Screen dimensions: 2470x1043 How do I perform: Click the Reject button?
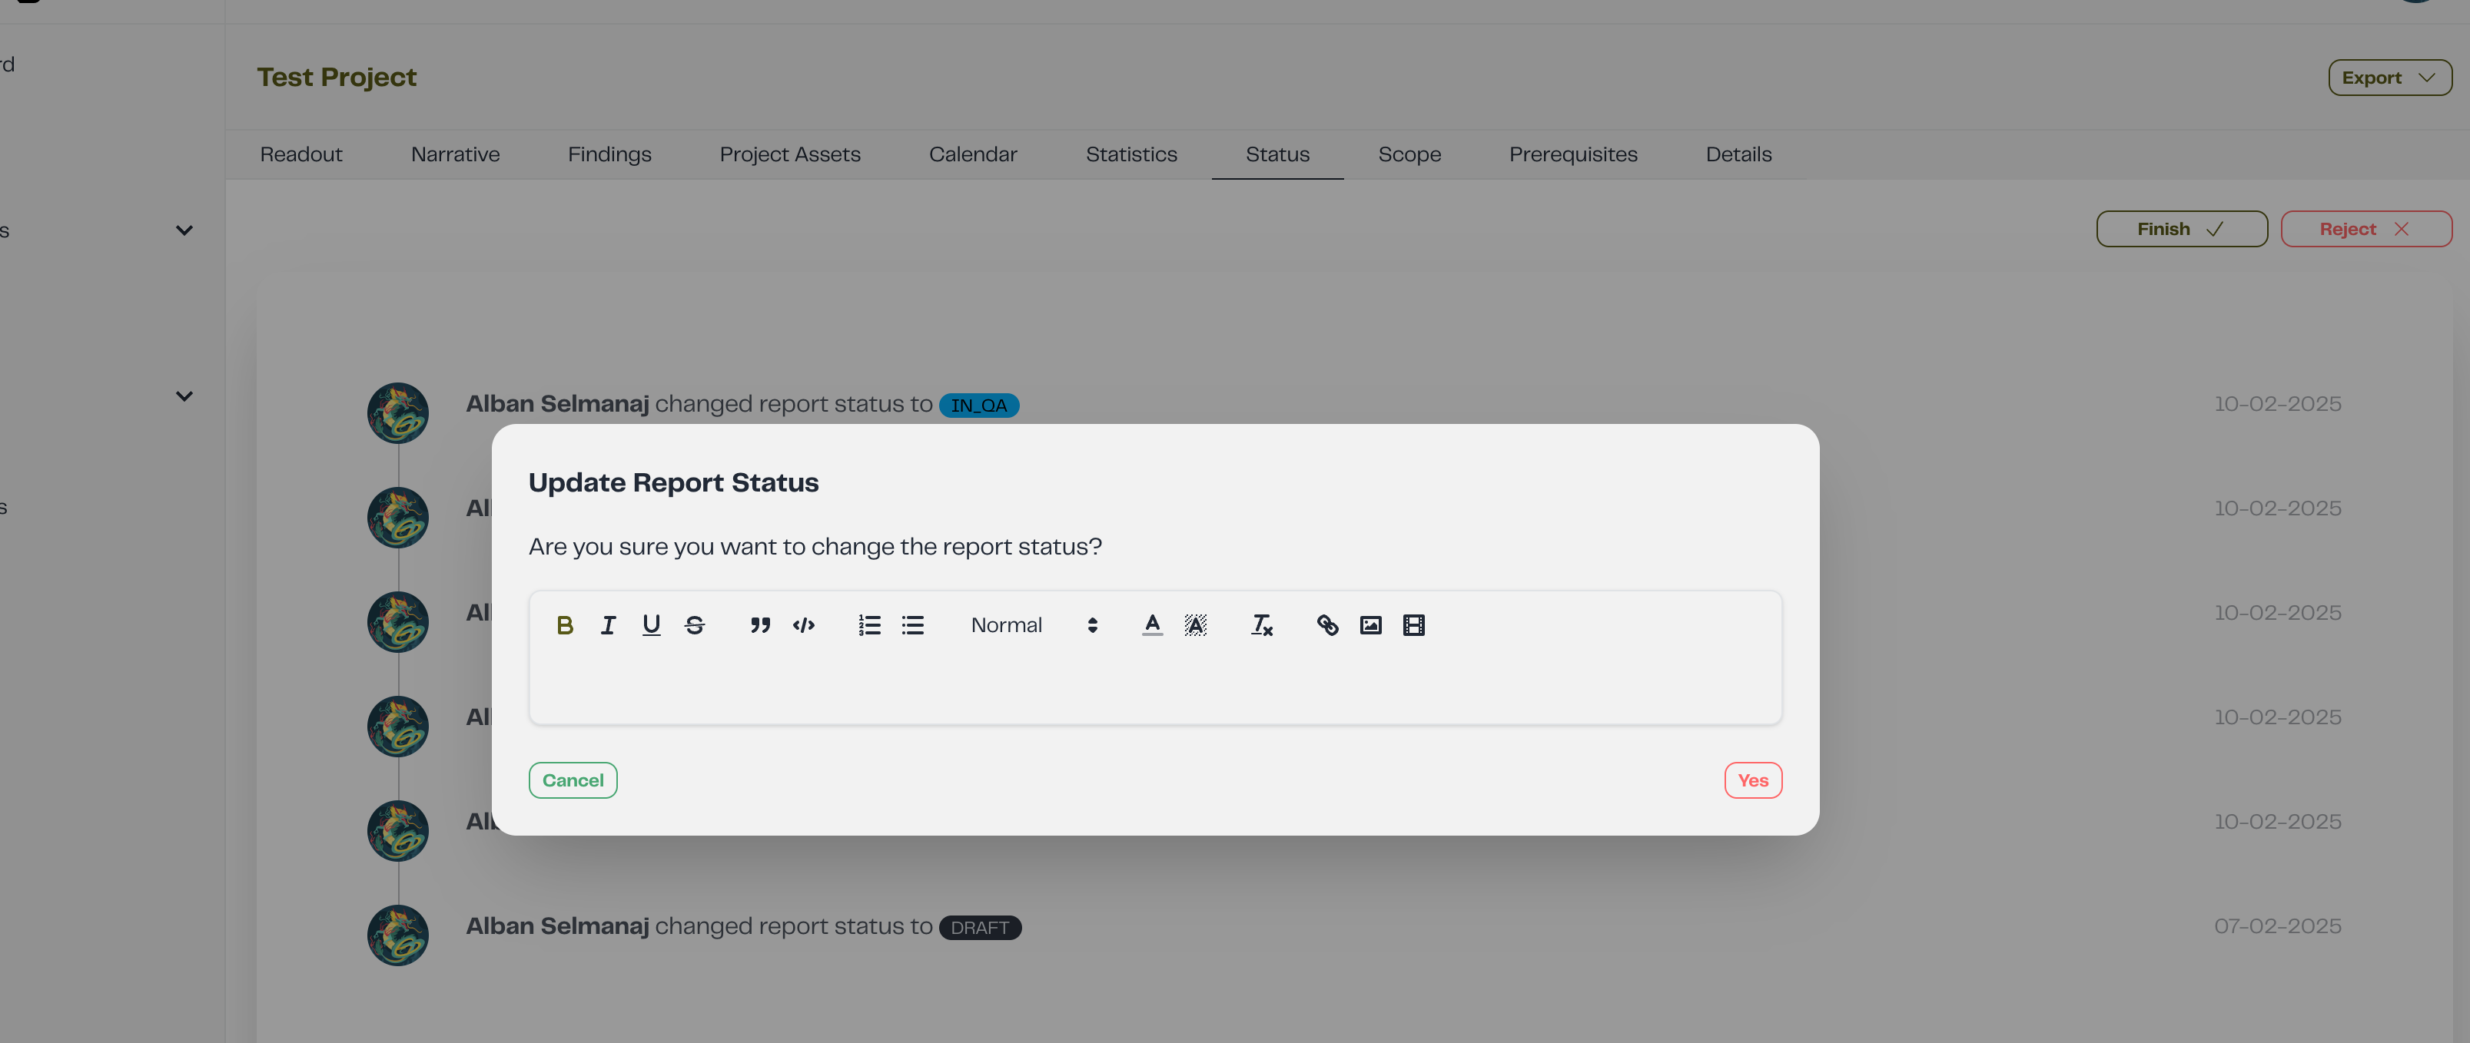click(x=2365, y=229)
